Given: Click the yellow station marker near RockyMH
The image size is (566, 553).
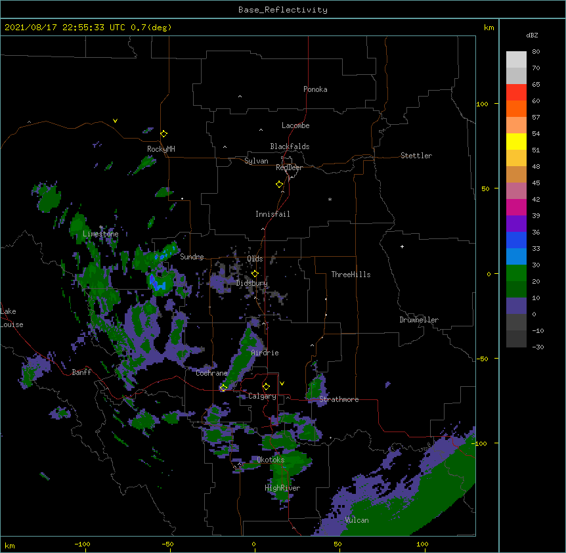Looking at the screenshot, I should click(164, 134).
